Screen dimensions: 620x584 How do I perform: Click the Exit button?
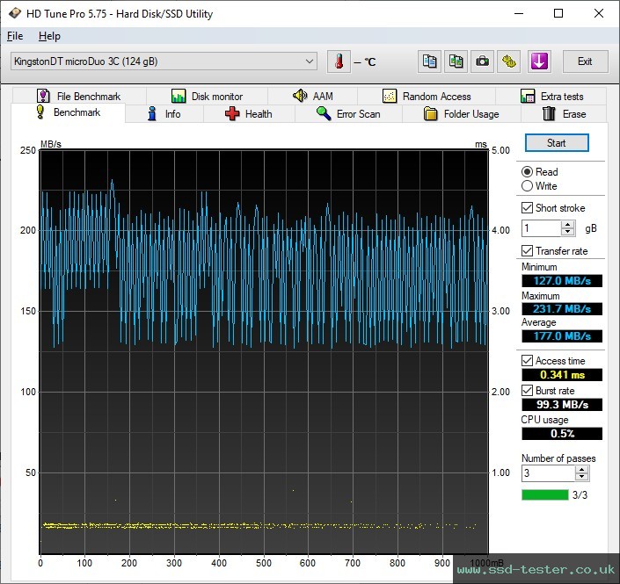pyautogui.click(x=585, y=61)
